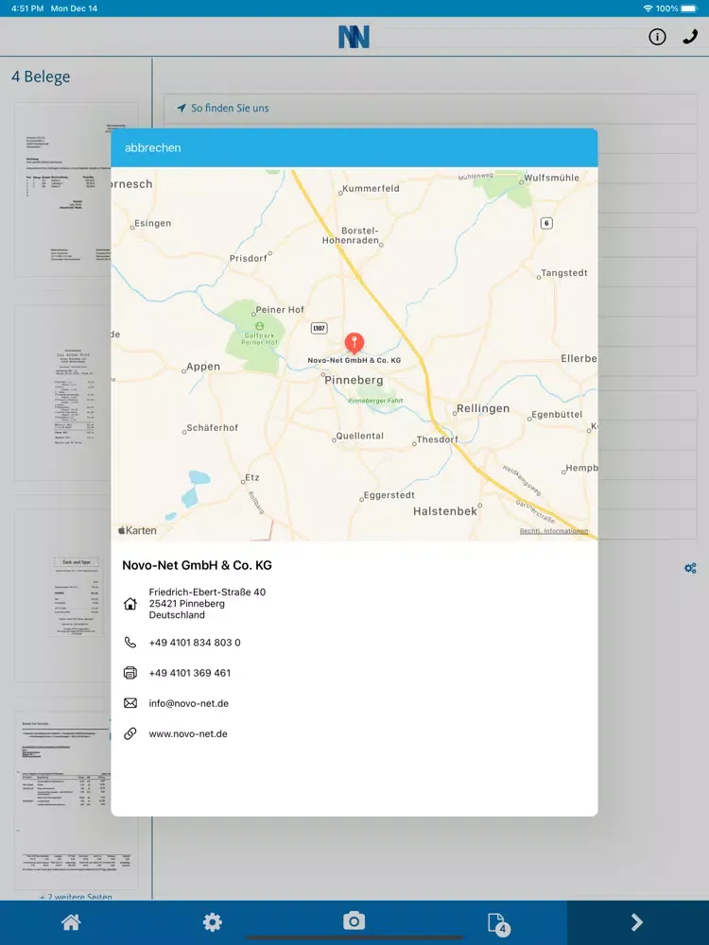
Task: Tap the next chevron arrow button
Action: (x=637, y=922)
